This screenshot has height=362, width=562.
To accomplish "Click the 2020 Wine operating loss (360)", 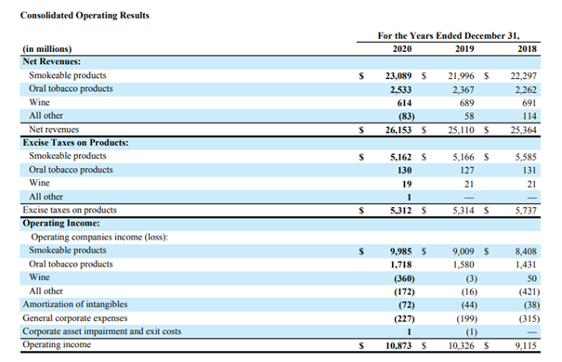I will (404, 278).
